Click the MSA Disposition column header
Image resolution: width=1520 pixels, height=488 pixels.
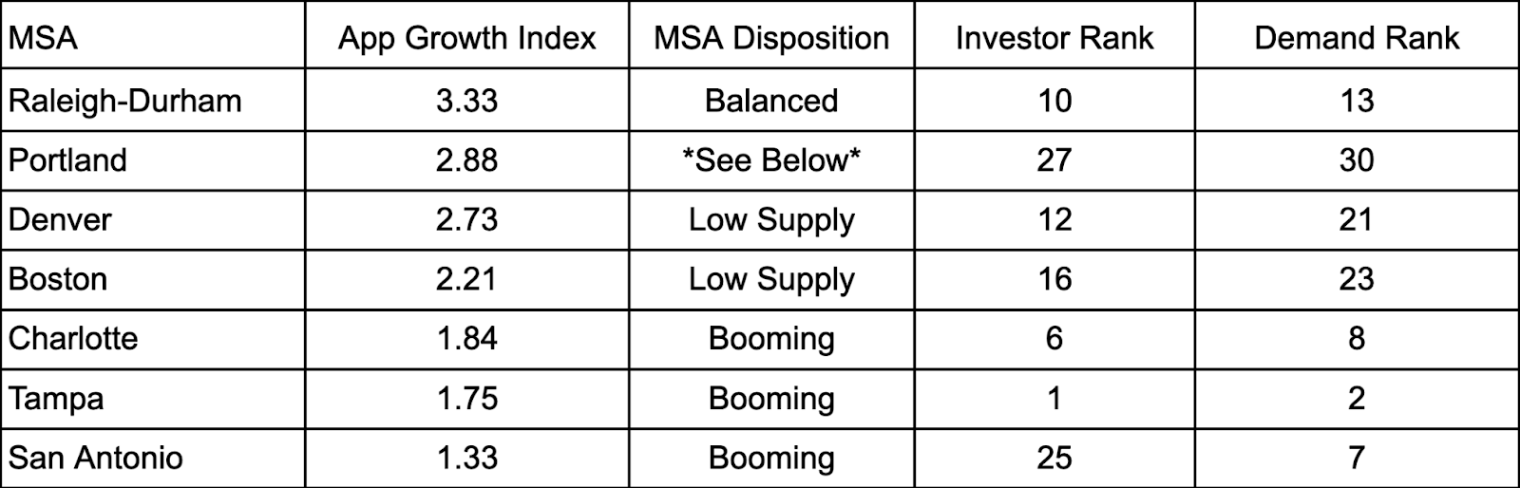point(771,38)
